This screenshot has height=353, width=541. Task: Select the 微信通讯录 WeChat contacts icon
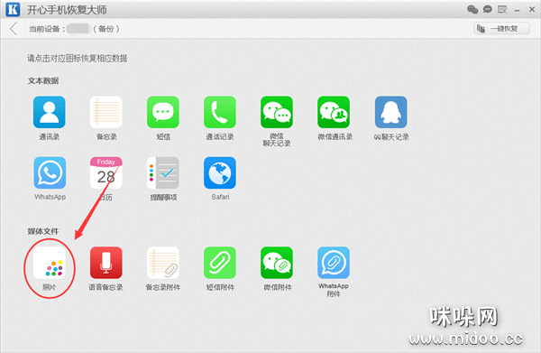pyautogui.click(x=334, y=112)
